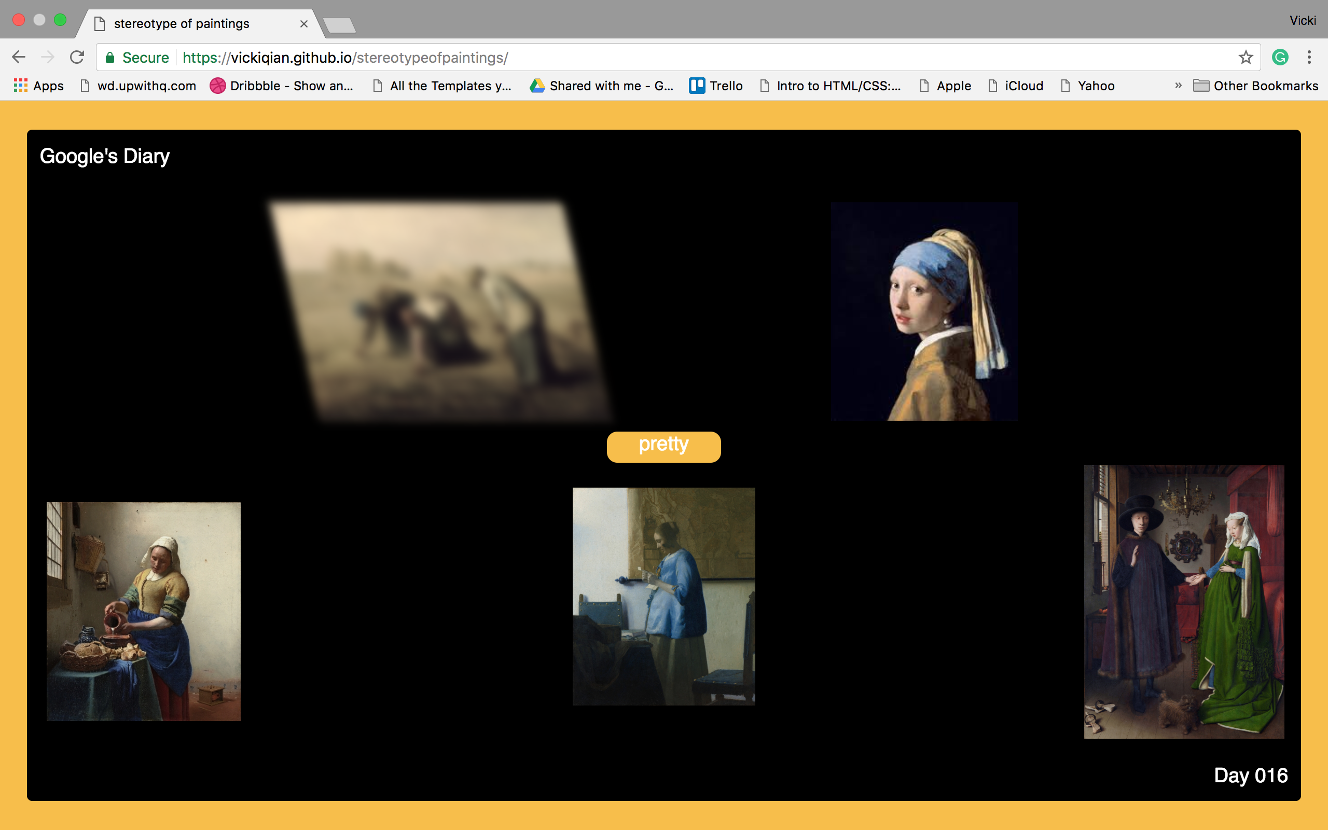
Task: Select the Milkmaid painting thumbnail
Action: pos(143,611)
